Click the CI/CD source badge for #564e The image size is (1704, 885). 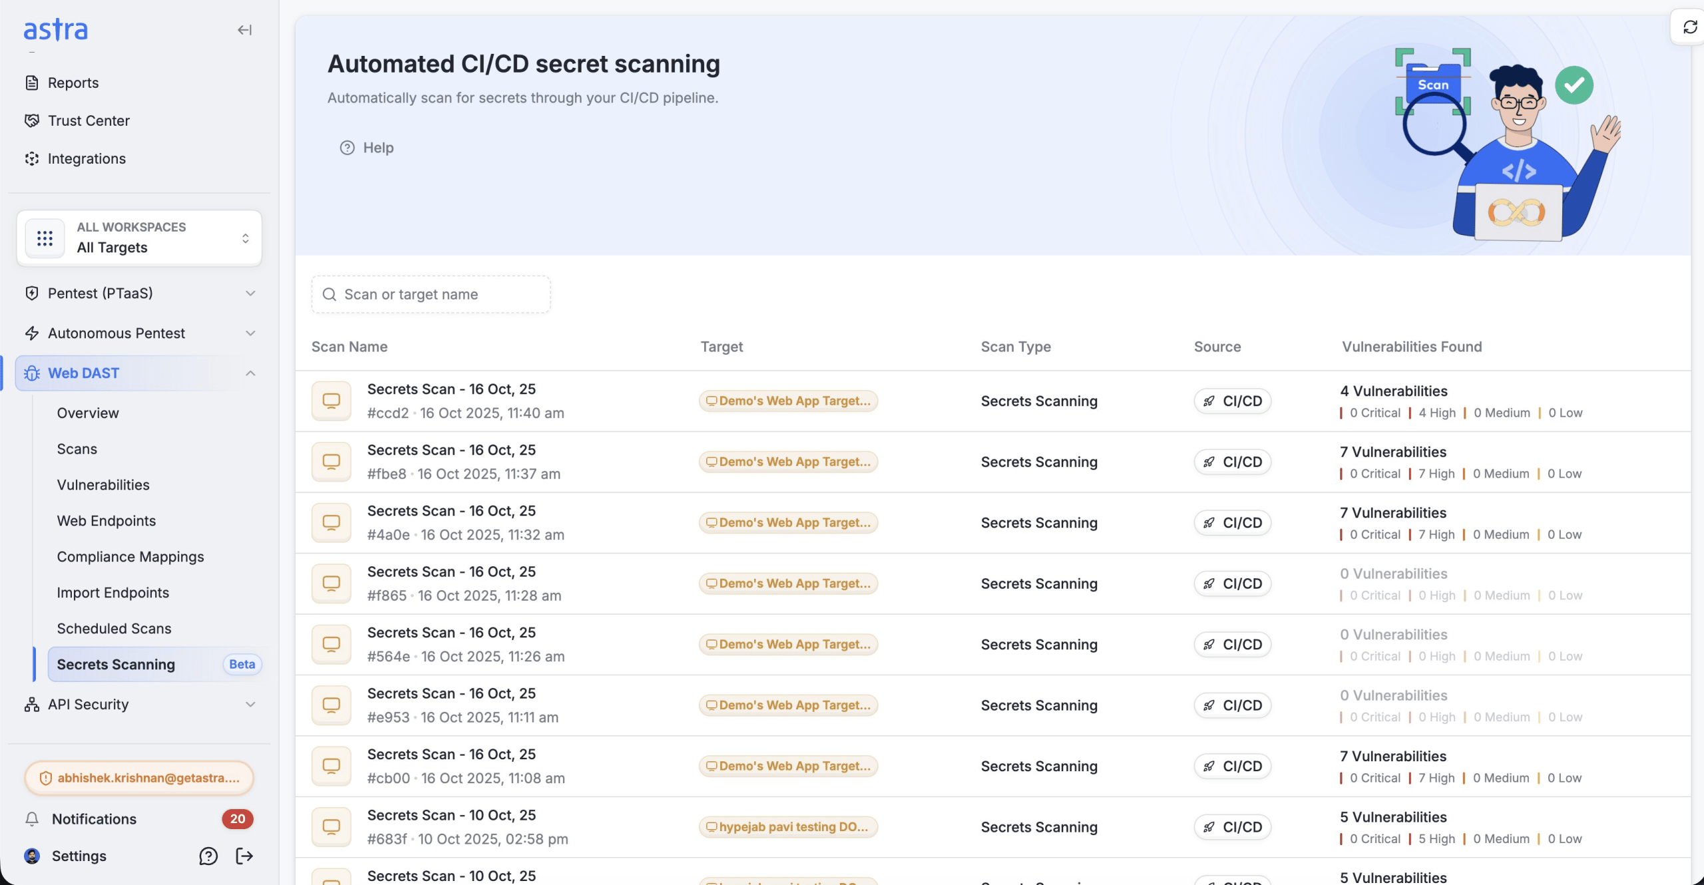click(x=1232, y=645)
